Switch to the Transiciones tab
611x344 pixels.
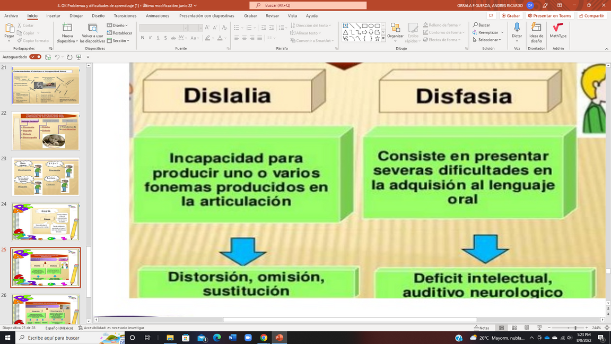coord(125,15)
